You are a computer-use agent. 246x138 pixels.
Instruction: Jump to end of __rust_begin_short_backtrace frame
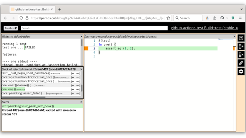click(x=78, y=74)
